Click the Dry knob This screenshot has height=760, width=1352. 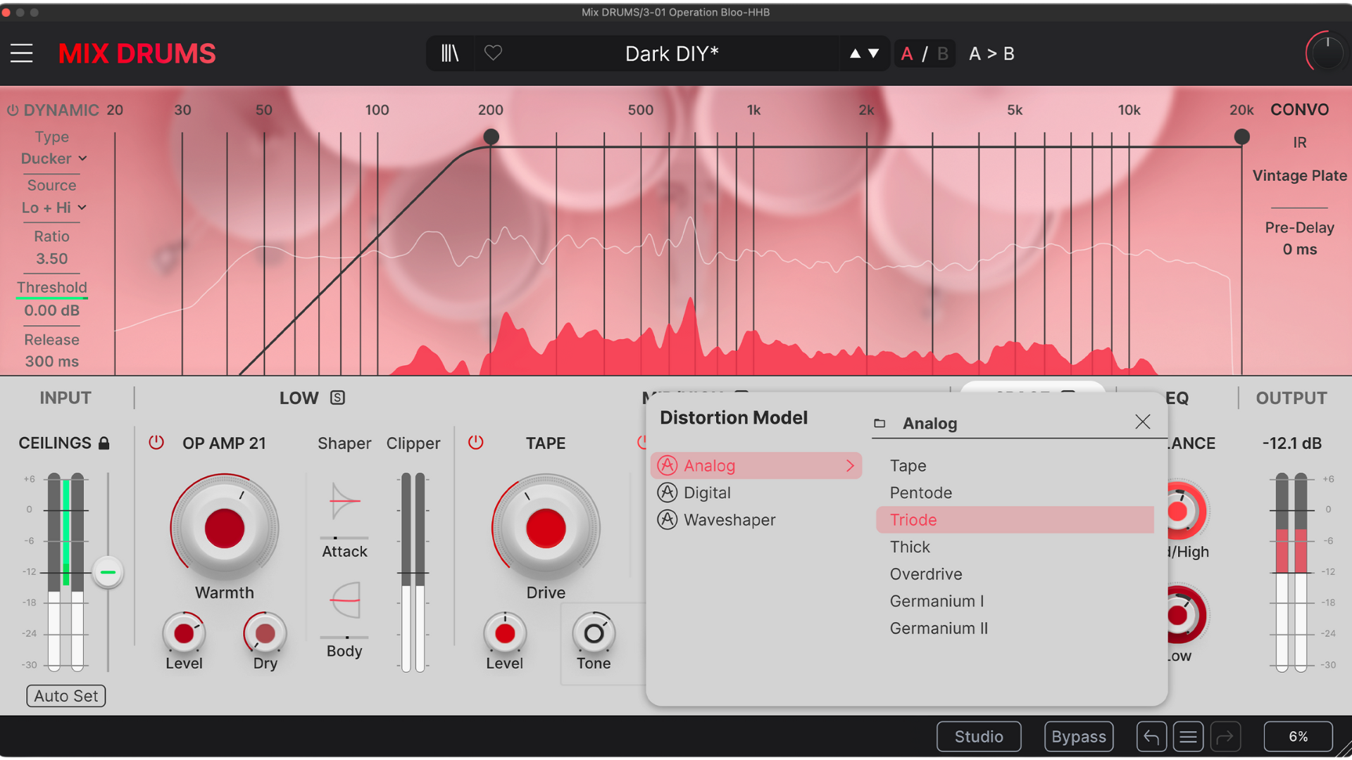(x=265, y=633)
